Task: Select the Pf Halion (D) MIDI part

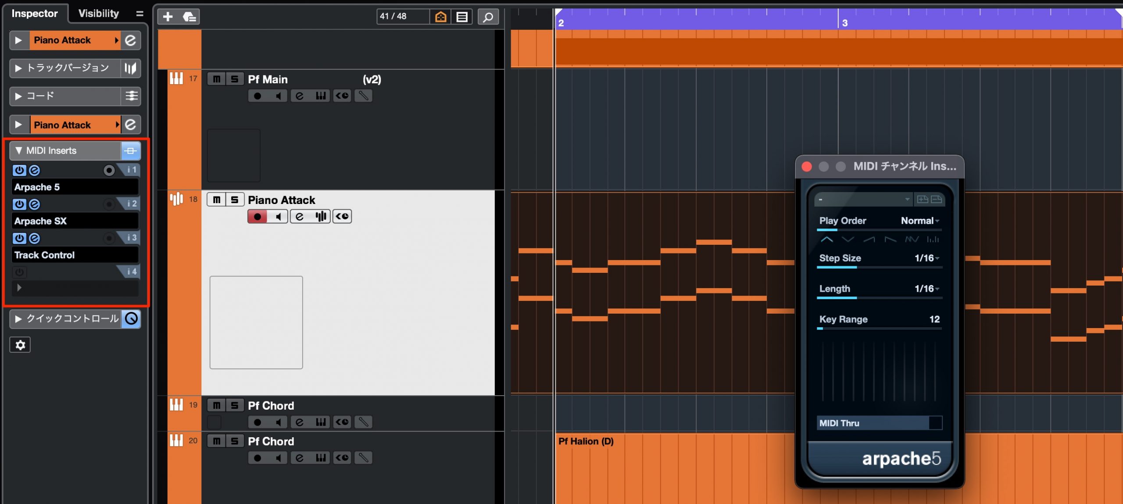Action: pyautogui.click(x=839, y=468)
